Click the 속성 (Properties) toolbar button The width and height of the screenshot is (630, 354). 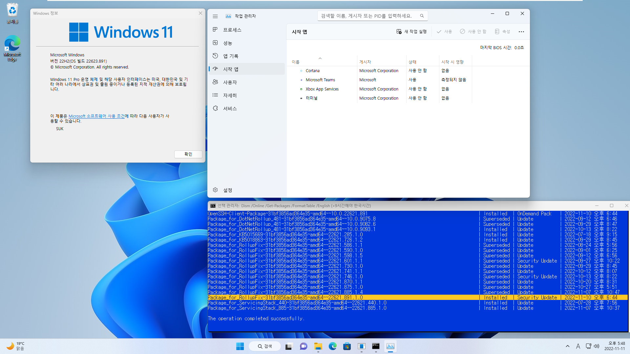pos(502,31)
